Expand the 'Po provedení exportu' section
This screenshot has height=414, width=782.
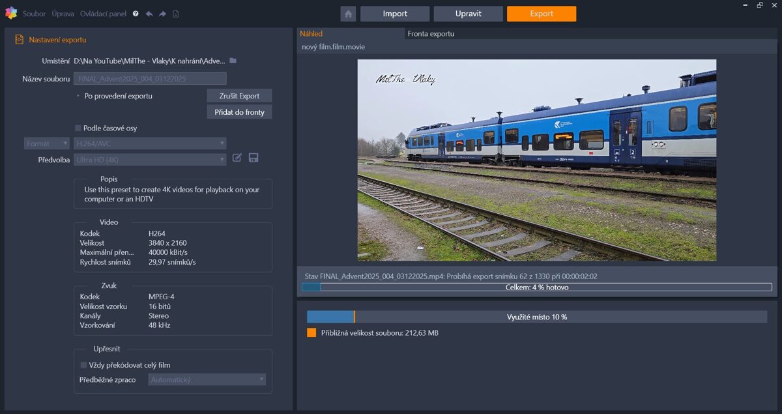pyautogui.click(x=78, y=96)
